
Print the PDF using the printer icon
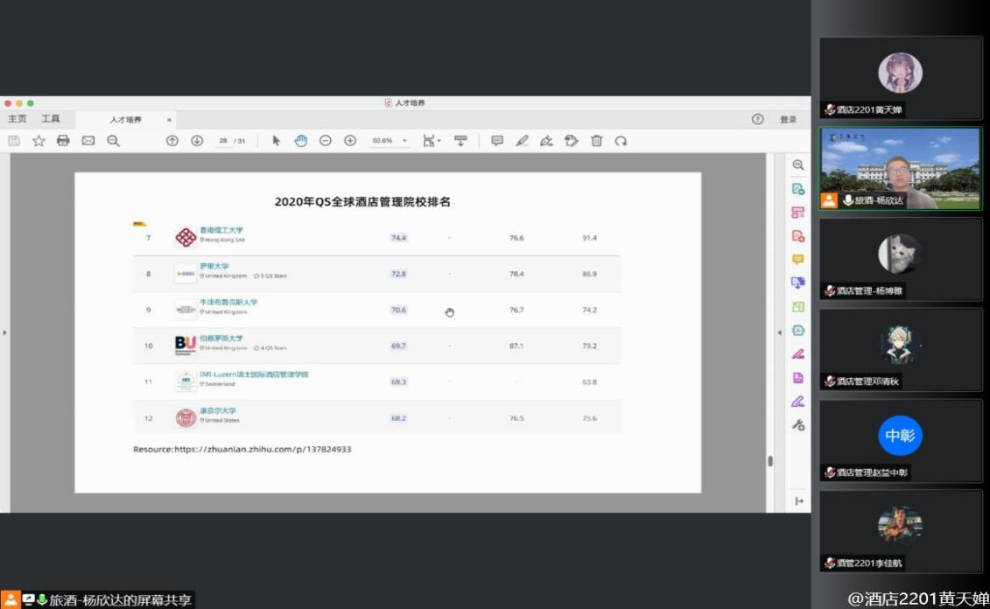[63, 141]
